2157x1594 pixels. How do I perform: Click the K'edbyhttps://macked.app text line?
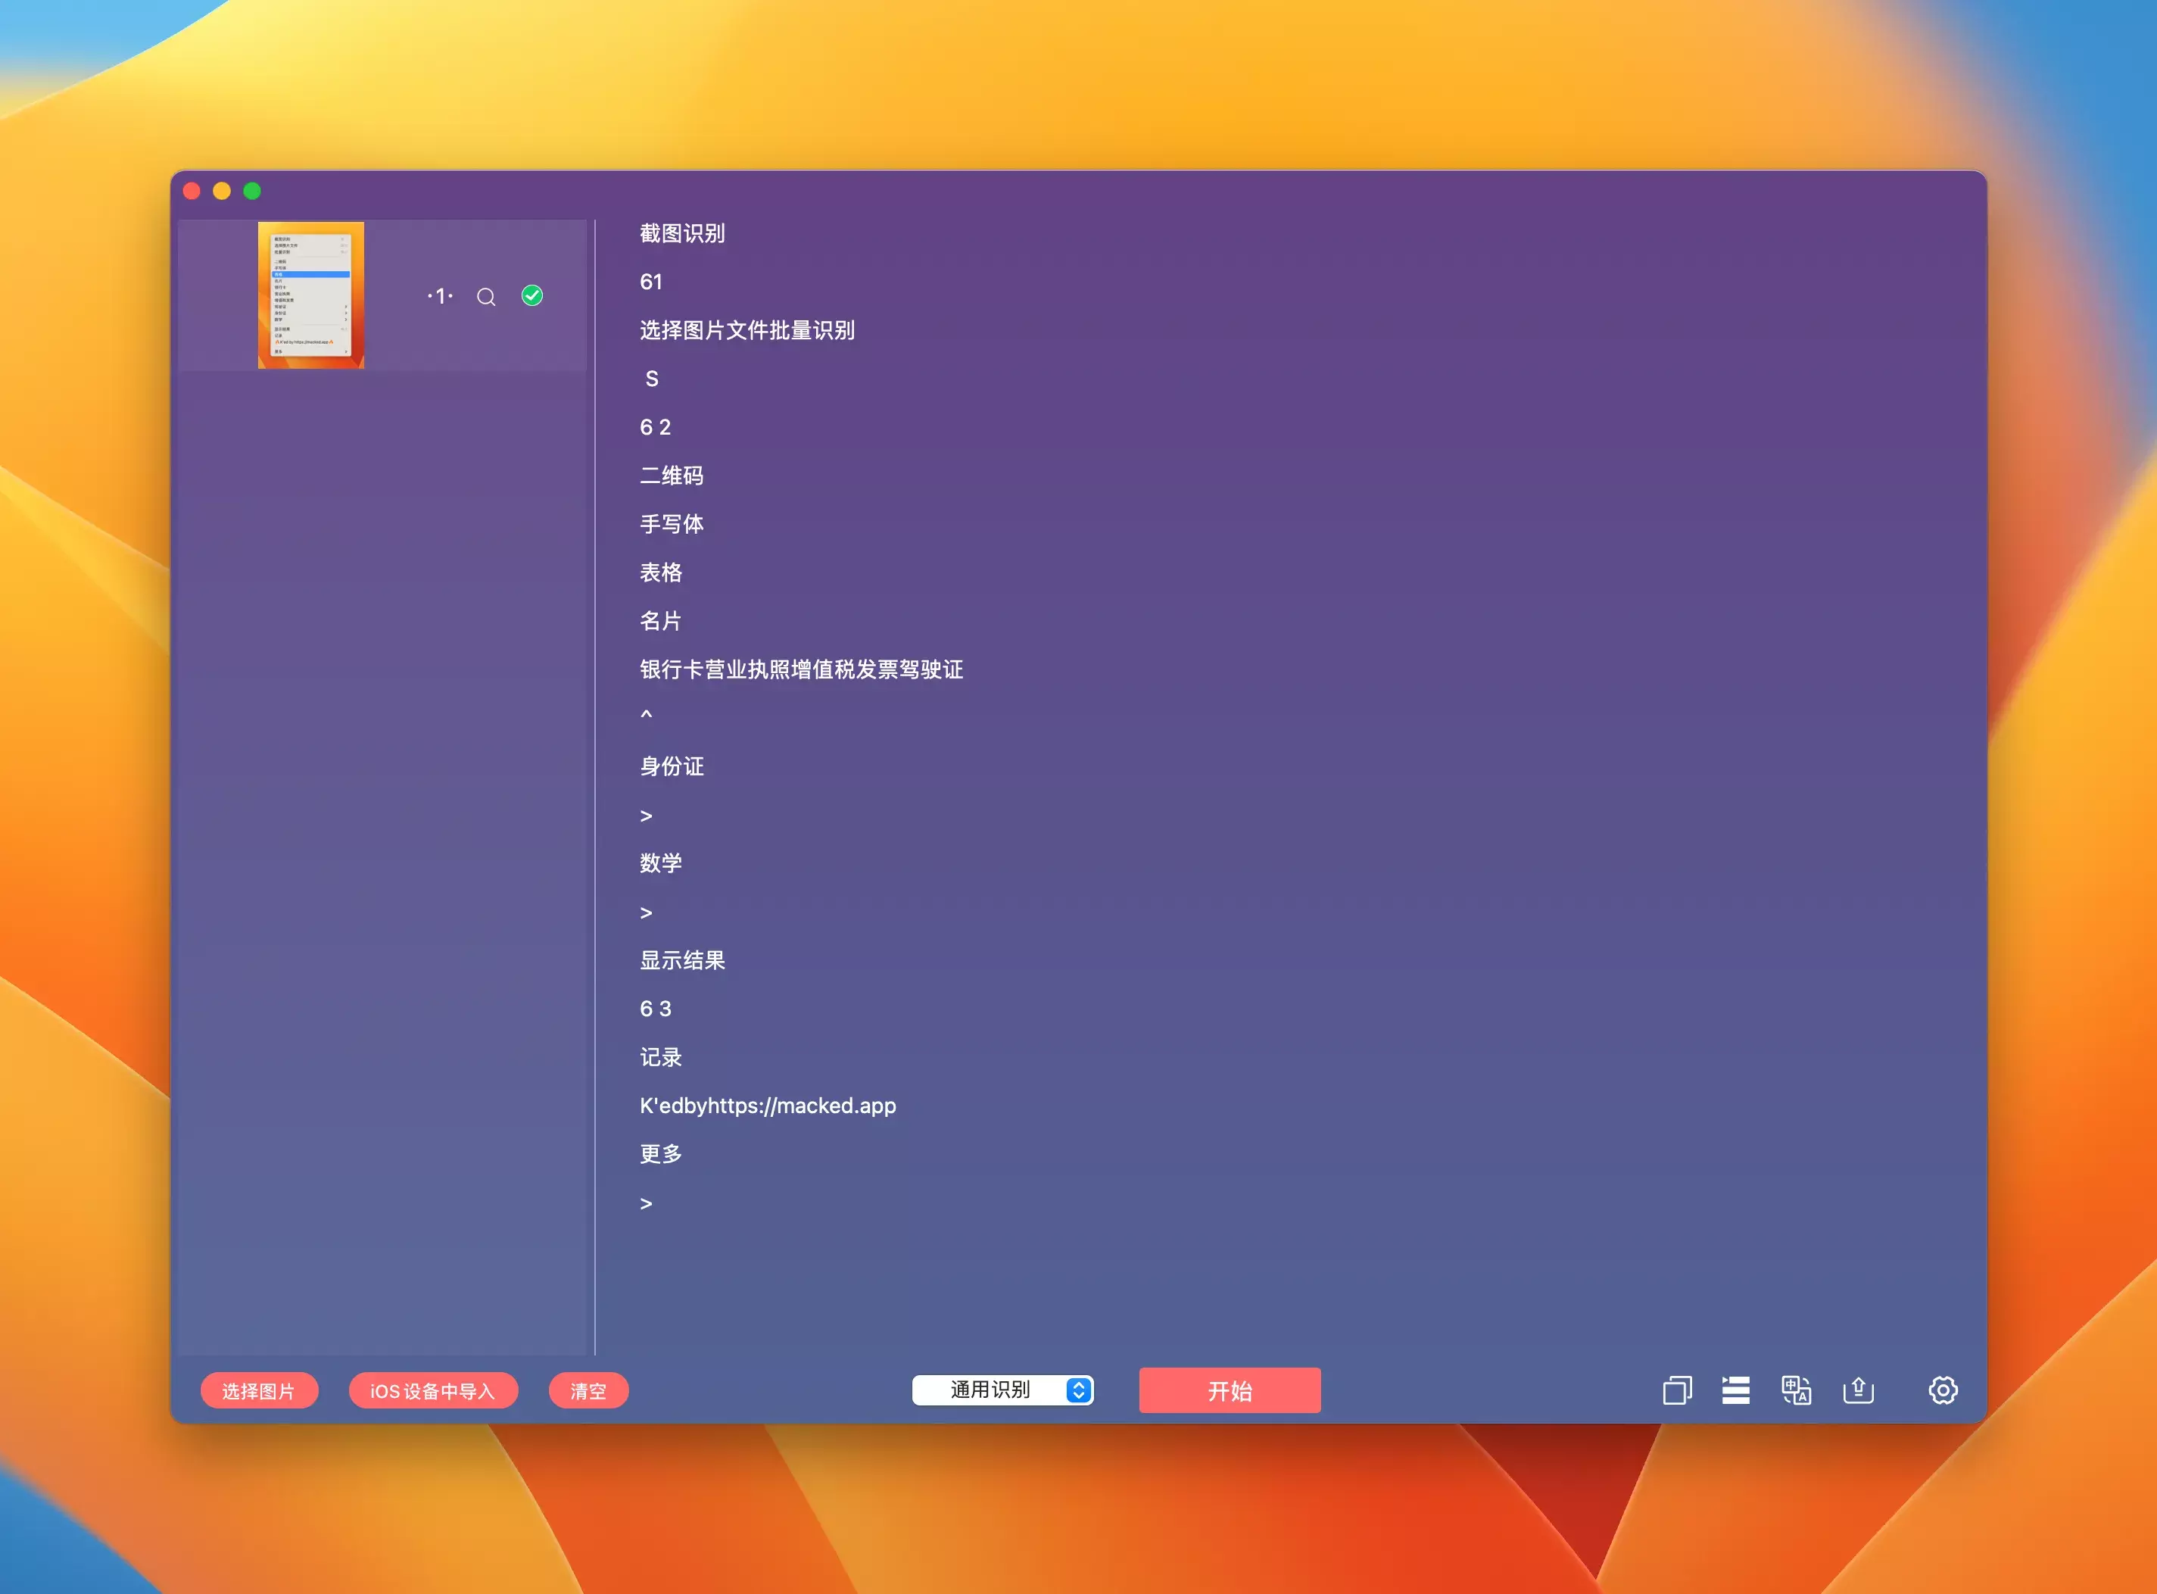pos(768,1106)
